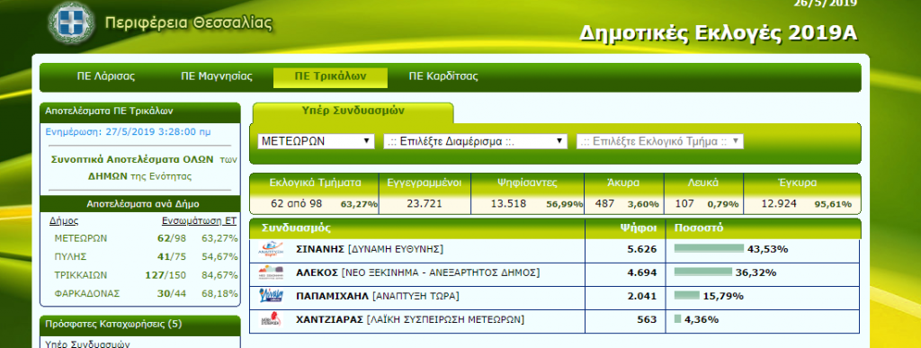Click the ΠΑΠΑΜΙΧΑΗΛ party logo icon
This screenshot has height=348, width=921.
pos(271,297)
